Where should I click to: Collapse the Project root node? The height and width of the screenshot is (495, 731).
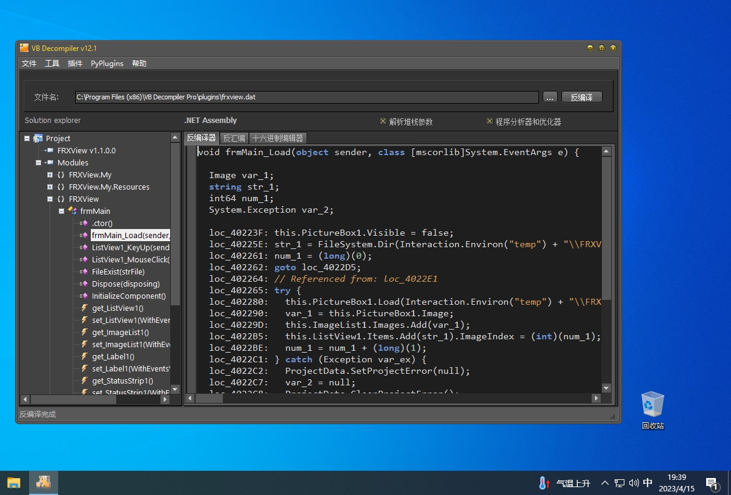click(x=27, y=138)
